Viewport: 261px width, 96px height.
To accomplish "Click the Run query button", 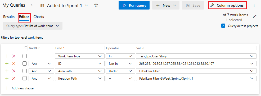I will coord(134,5).
